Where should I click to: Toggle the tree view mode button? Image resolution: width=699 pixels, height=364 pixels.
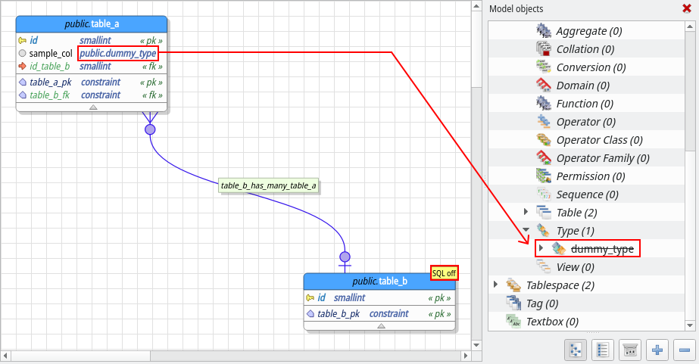point(576,350)
